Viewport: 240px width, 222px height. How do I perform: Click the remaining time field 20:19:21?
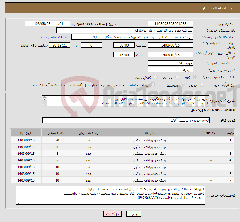pyautogui.click(x=60, y=45)
